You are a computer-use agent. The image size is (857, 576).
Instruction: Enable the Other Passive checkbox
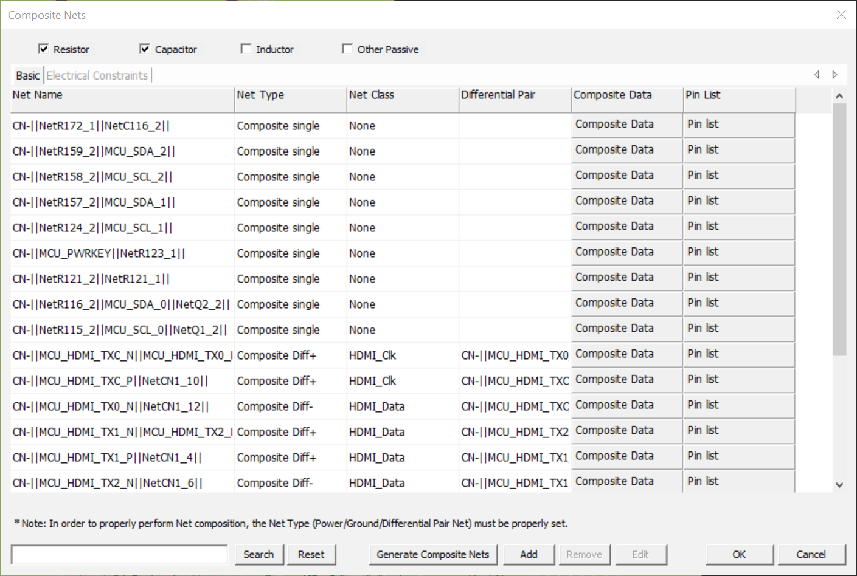pyautogui.click(x=347, y=49)
